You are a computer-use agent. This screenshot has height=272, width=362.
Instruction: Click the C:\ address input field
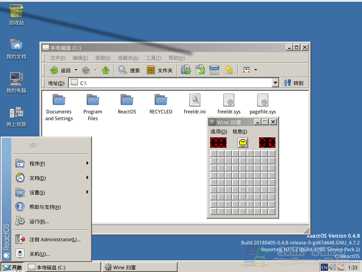pos(171,83)
